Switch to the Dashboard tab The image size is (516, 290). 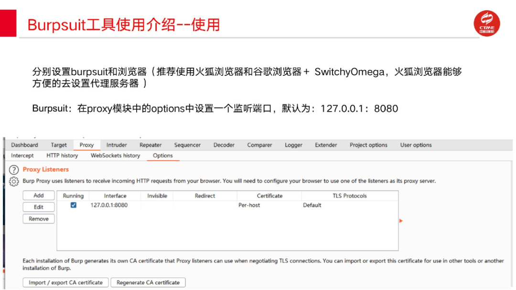[x=24, y=145]
